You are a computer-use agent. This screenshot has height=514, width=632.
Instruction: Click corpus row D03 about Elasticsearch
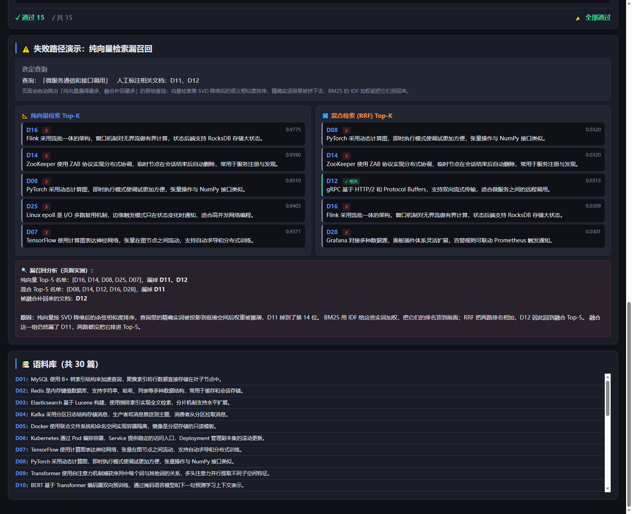310,403
